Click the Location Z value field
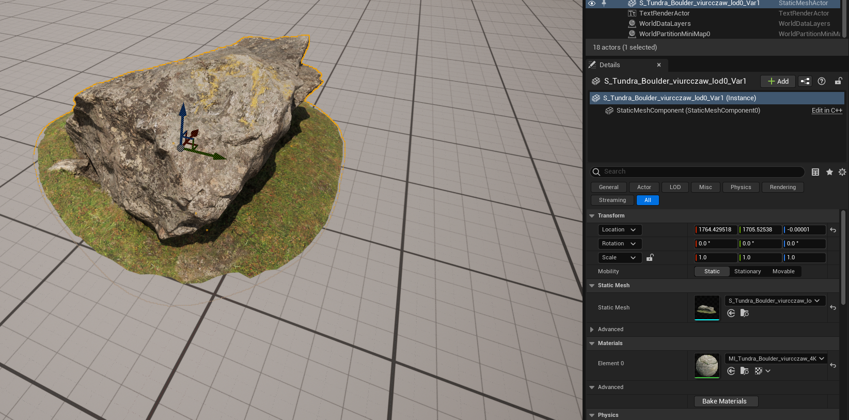Image resolution: width=849 pixels, height=420 pixels. (x=805, y=230)
